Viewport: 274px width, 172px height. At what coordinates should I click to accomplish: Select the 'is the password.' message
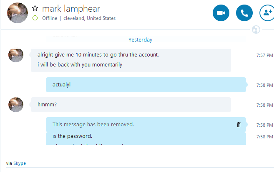coord(72,136)
